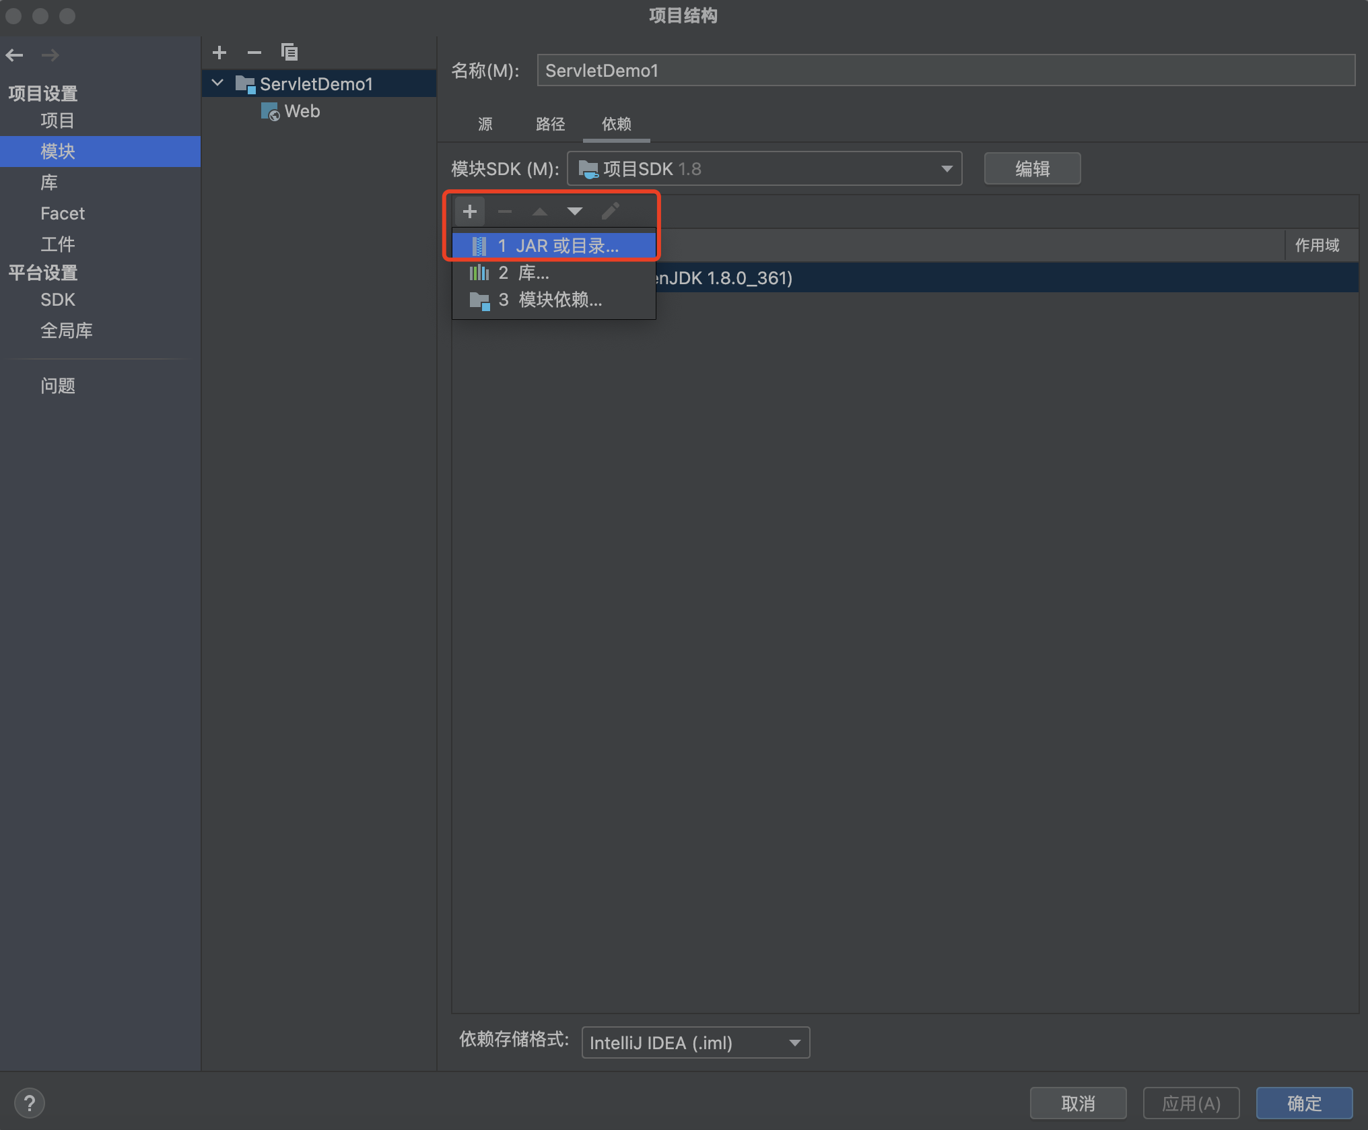Click the add module plus icon
This screenshot has width=1368, height=1130.
pos(219,53)
